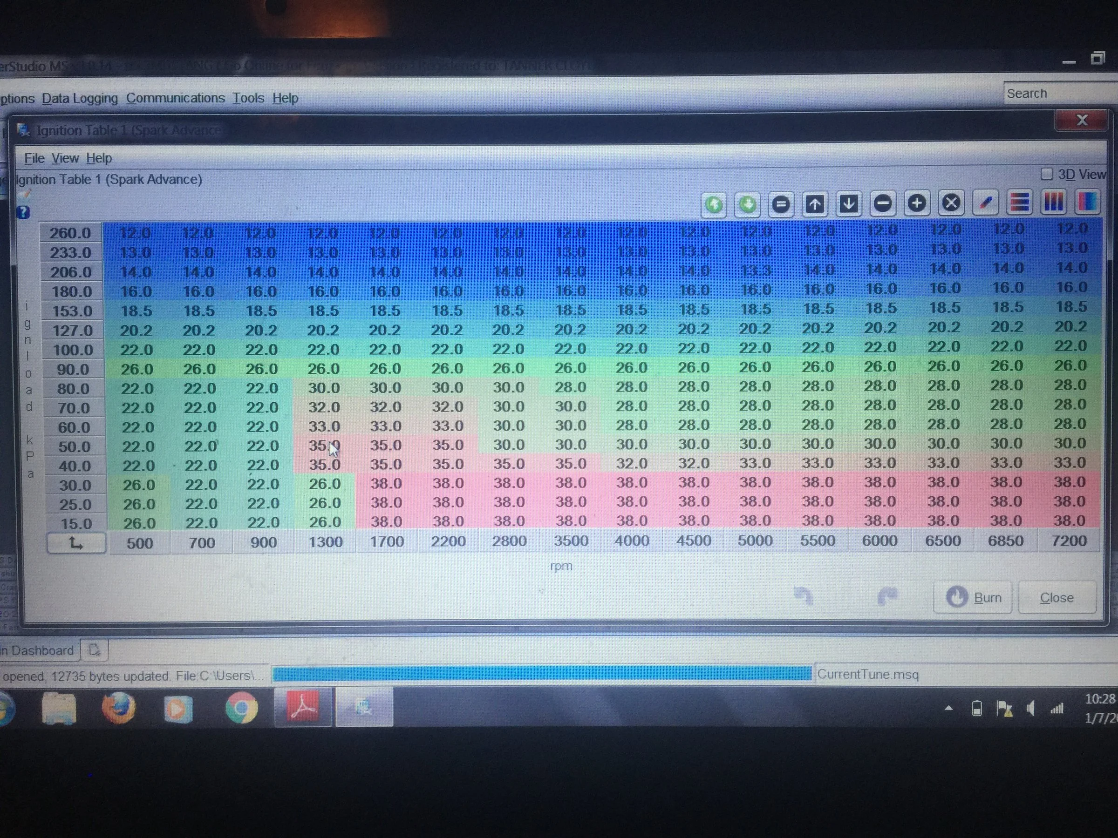Viewport: 1118px width, 838px height.
Task: Click the Close button
Action: point(1057,598)
